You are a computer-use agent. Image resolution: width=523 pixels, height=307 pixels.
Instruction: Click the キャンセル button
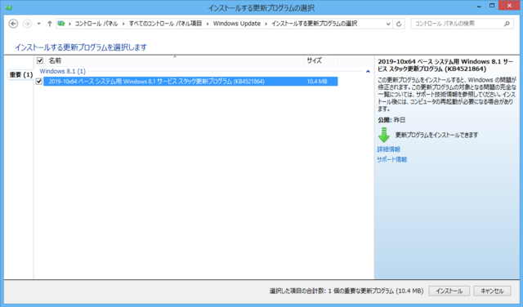tap(492, 291)
